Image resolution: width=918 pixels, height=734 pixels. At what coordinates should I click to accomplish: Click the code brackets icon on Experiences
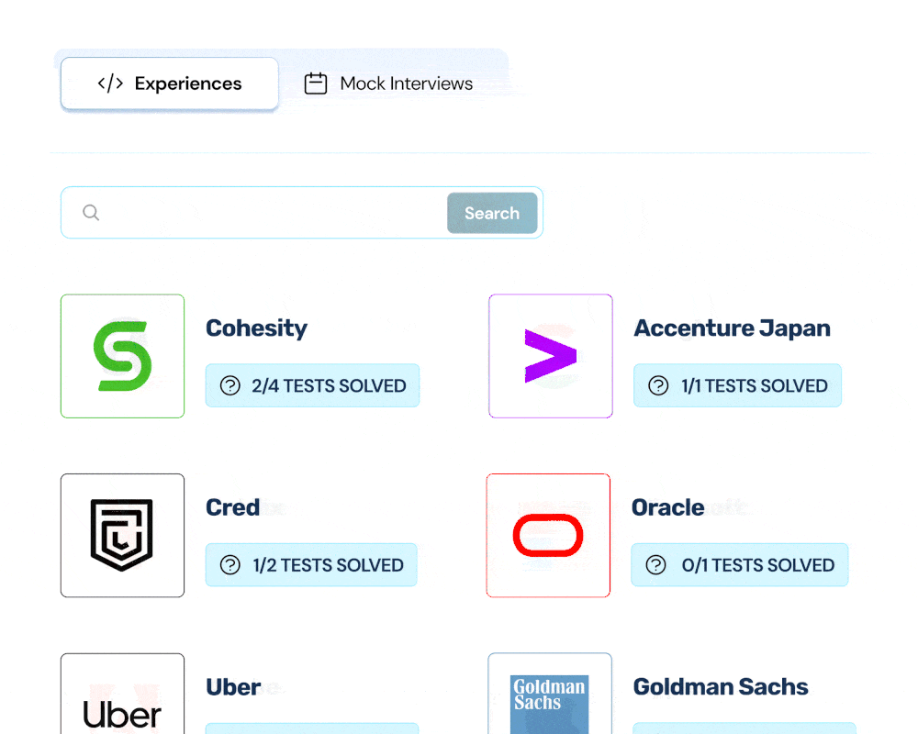click(110, 83)
